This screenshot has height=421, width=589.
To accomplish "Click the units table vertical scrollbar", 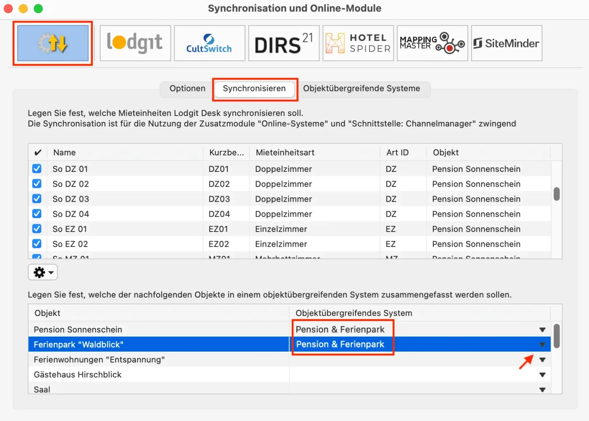I will coord(556,194).
